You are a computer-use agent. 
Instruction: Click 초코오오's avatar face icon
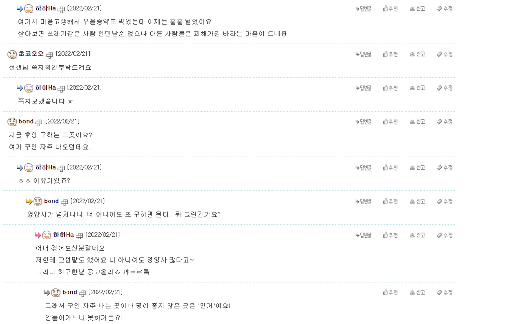point(12,54)
